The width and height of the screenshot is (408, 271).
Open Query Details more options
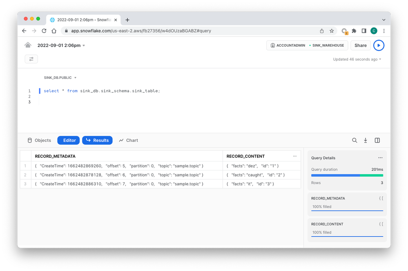click(380, 158)
